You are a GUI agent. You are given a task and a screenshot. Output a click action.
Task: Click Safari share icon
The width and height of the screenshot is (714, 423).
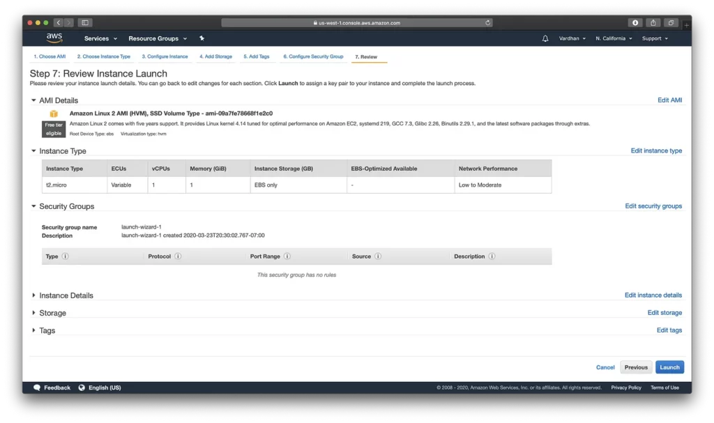point(653,23)
